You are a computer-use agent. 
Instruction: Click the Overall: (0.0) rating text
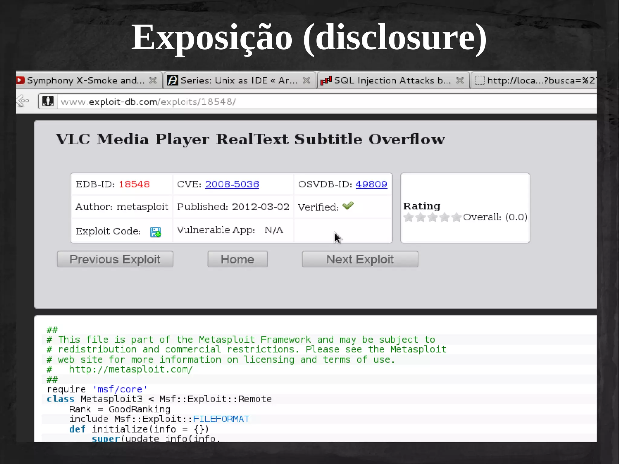point(495,217)
